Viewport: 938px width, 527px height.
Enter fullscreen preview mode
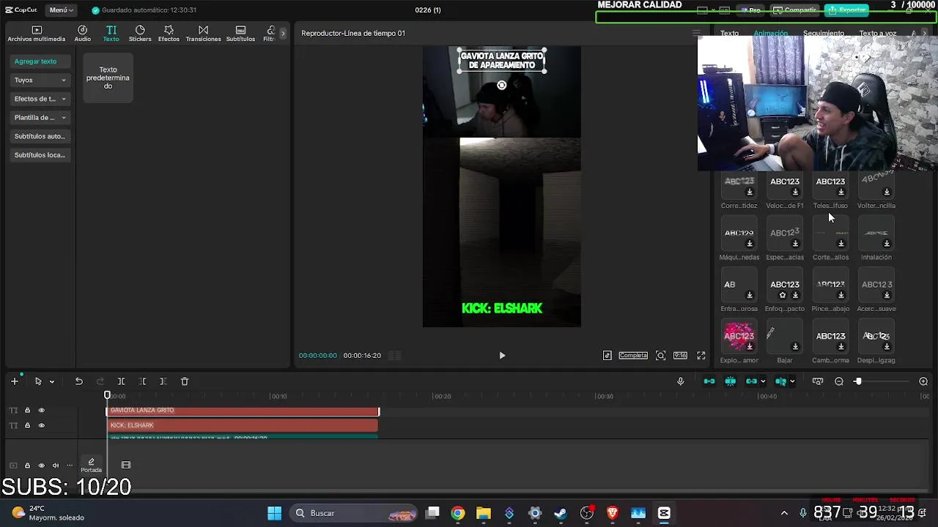click(x=701, y=356)
